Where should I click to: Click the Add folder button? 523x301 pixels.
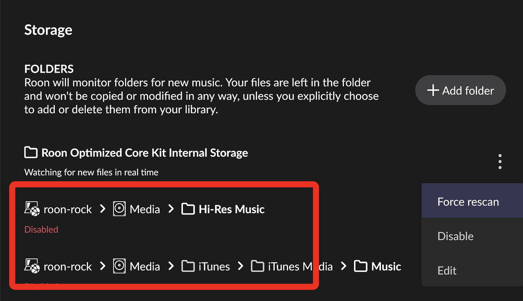point(460,90)
